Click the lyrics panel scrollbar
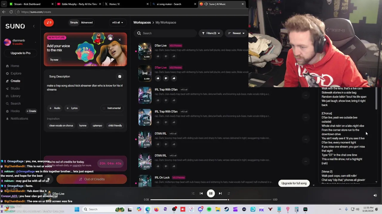Image resolution: width=382 pixels, height=214 pixels. tap(376, 99)
